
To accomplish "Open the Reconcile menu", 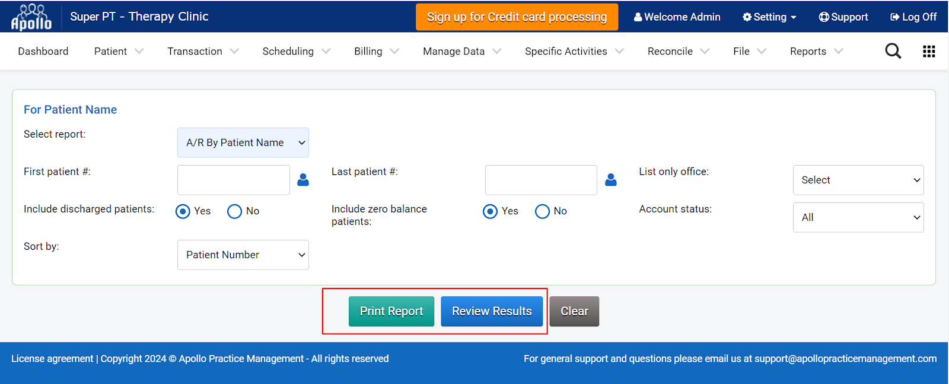I will click(679, 51).
